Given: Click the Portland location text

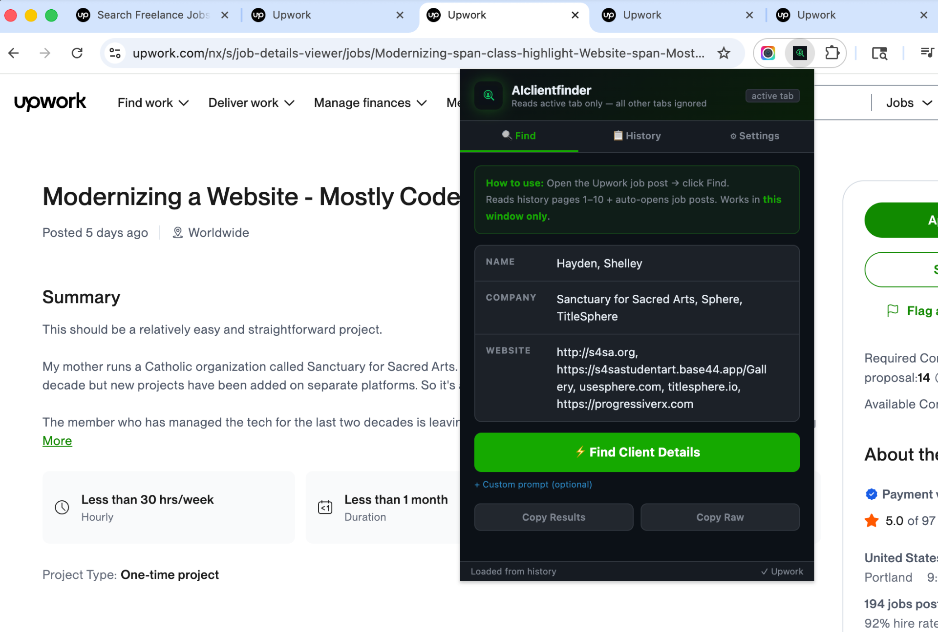Looking at the screenshot, I should (888, 577).
